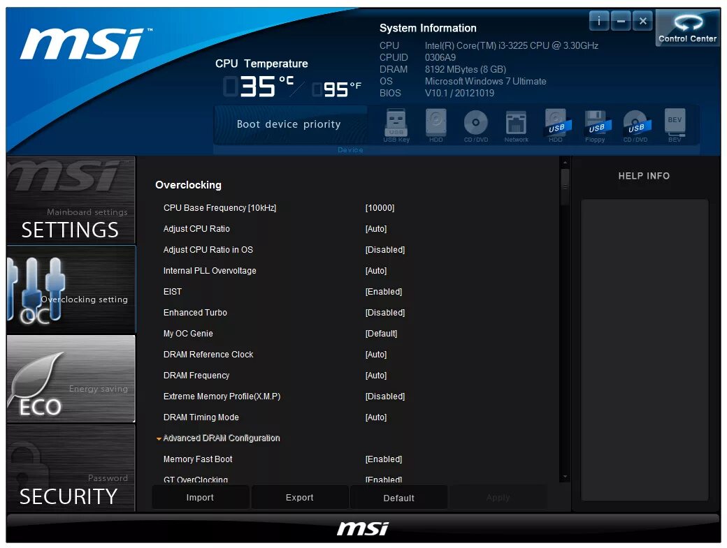The image size is (727, 548).
Task: Click the DRAM Reference Clock label
Action: click(x=208, y=355)
